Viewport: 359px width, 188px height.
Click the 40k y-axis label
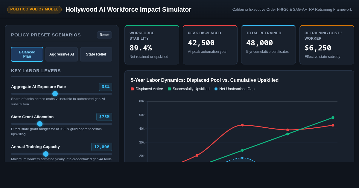tap(142, 129)
